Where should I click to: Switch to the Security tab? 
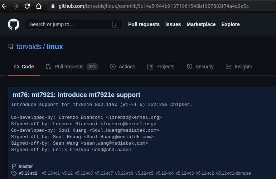200,67
